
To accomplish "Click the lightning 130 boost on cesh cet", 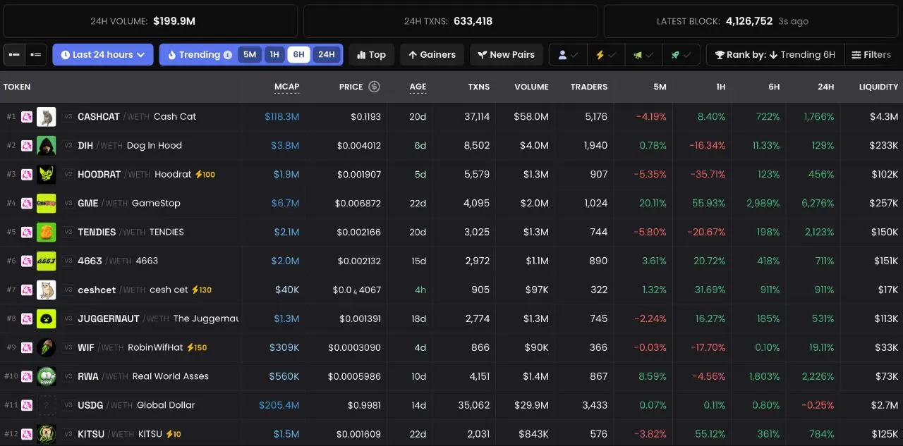I will pos(202,290).
